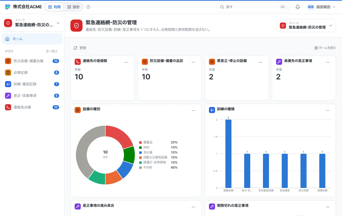The image size is (342, 216).
Task: Click the 株式会社ACME logo icon
Action: tap(7, 7)
